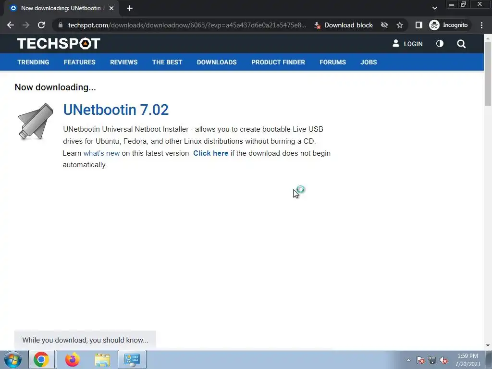Open the Chrome three-dot menu
Image resolution: width=492 pixels, height=369 pixels.
[481, 25]
